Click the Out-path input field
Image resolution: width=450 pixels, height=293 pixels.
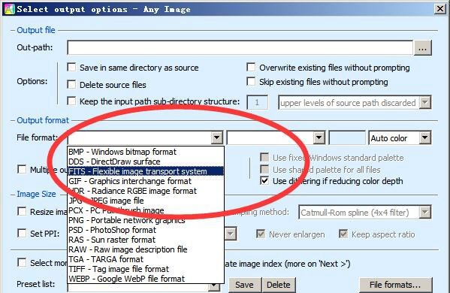[x=240, y=47]
